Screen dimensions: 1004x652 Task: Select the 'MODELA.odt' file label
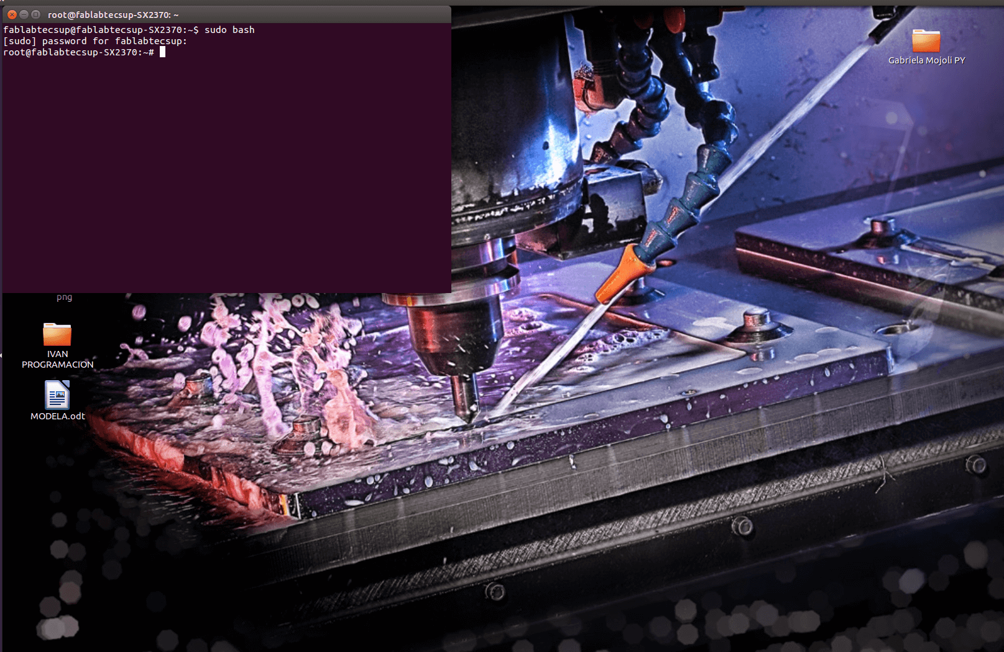pyautogui.click(x=58, y=416)
